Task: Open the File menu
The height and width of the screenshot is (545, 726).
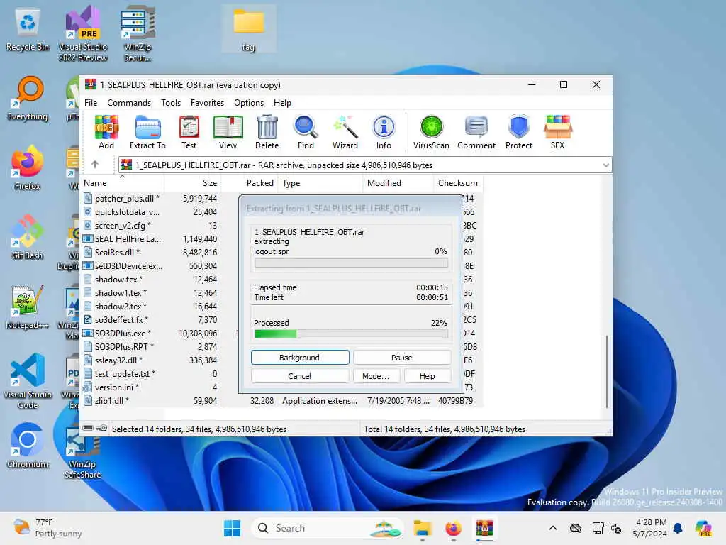Action: click(x=91, y=102)
